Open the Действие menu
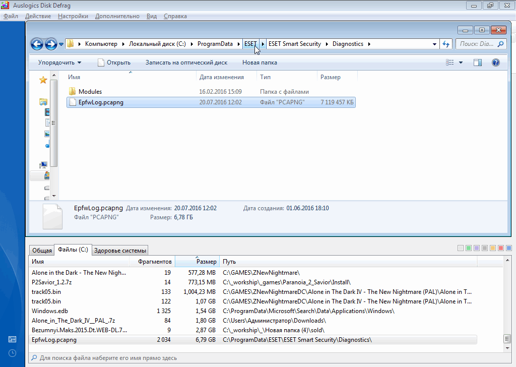 tap(38, 16)
